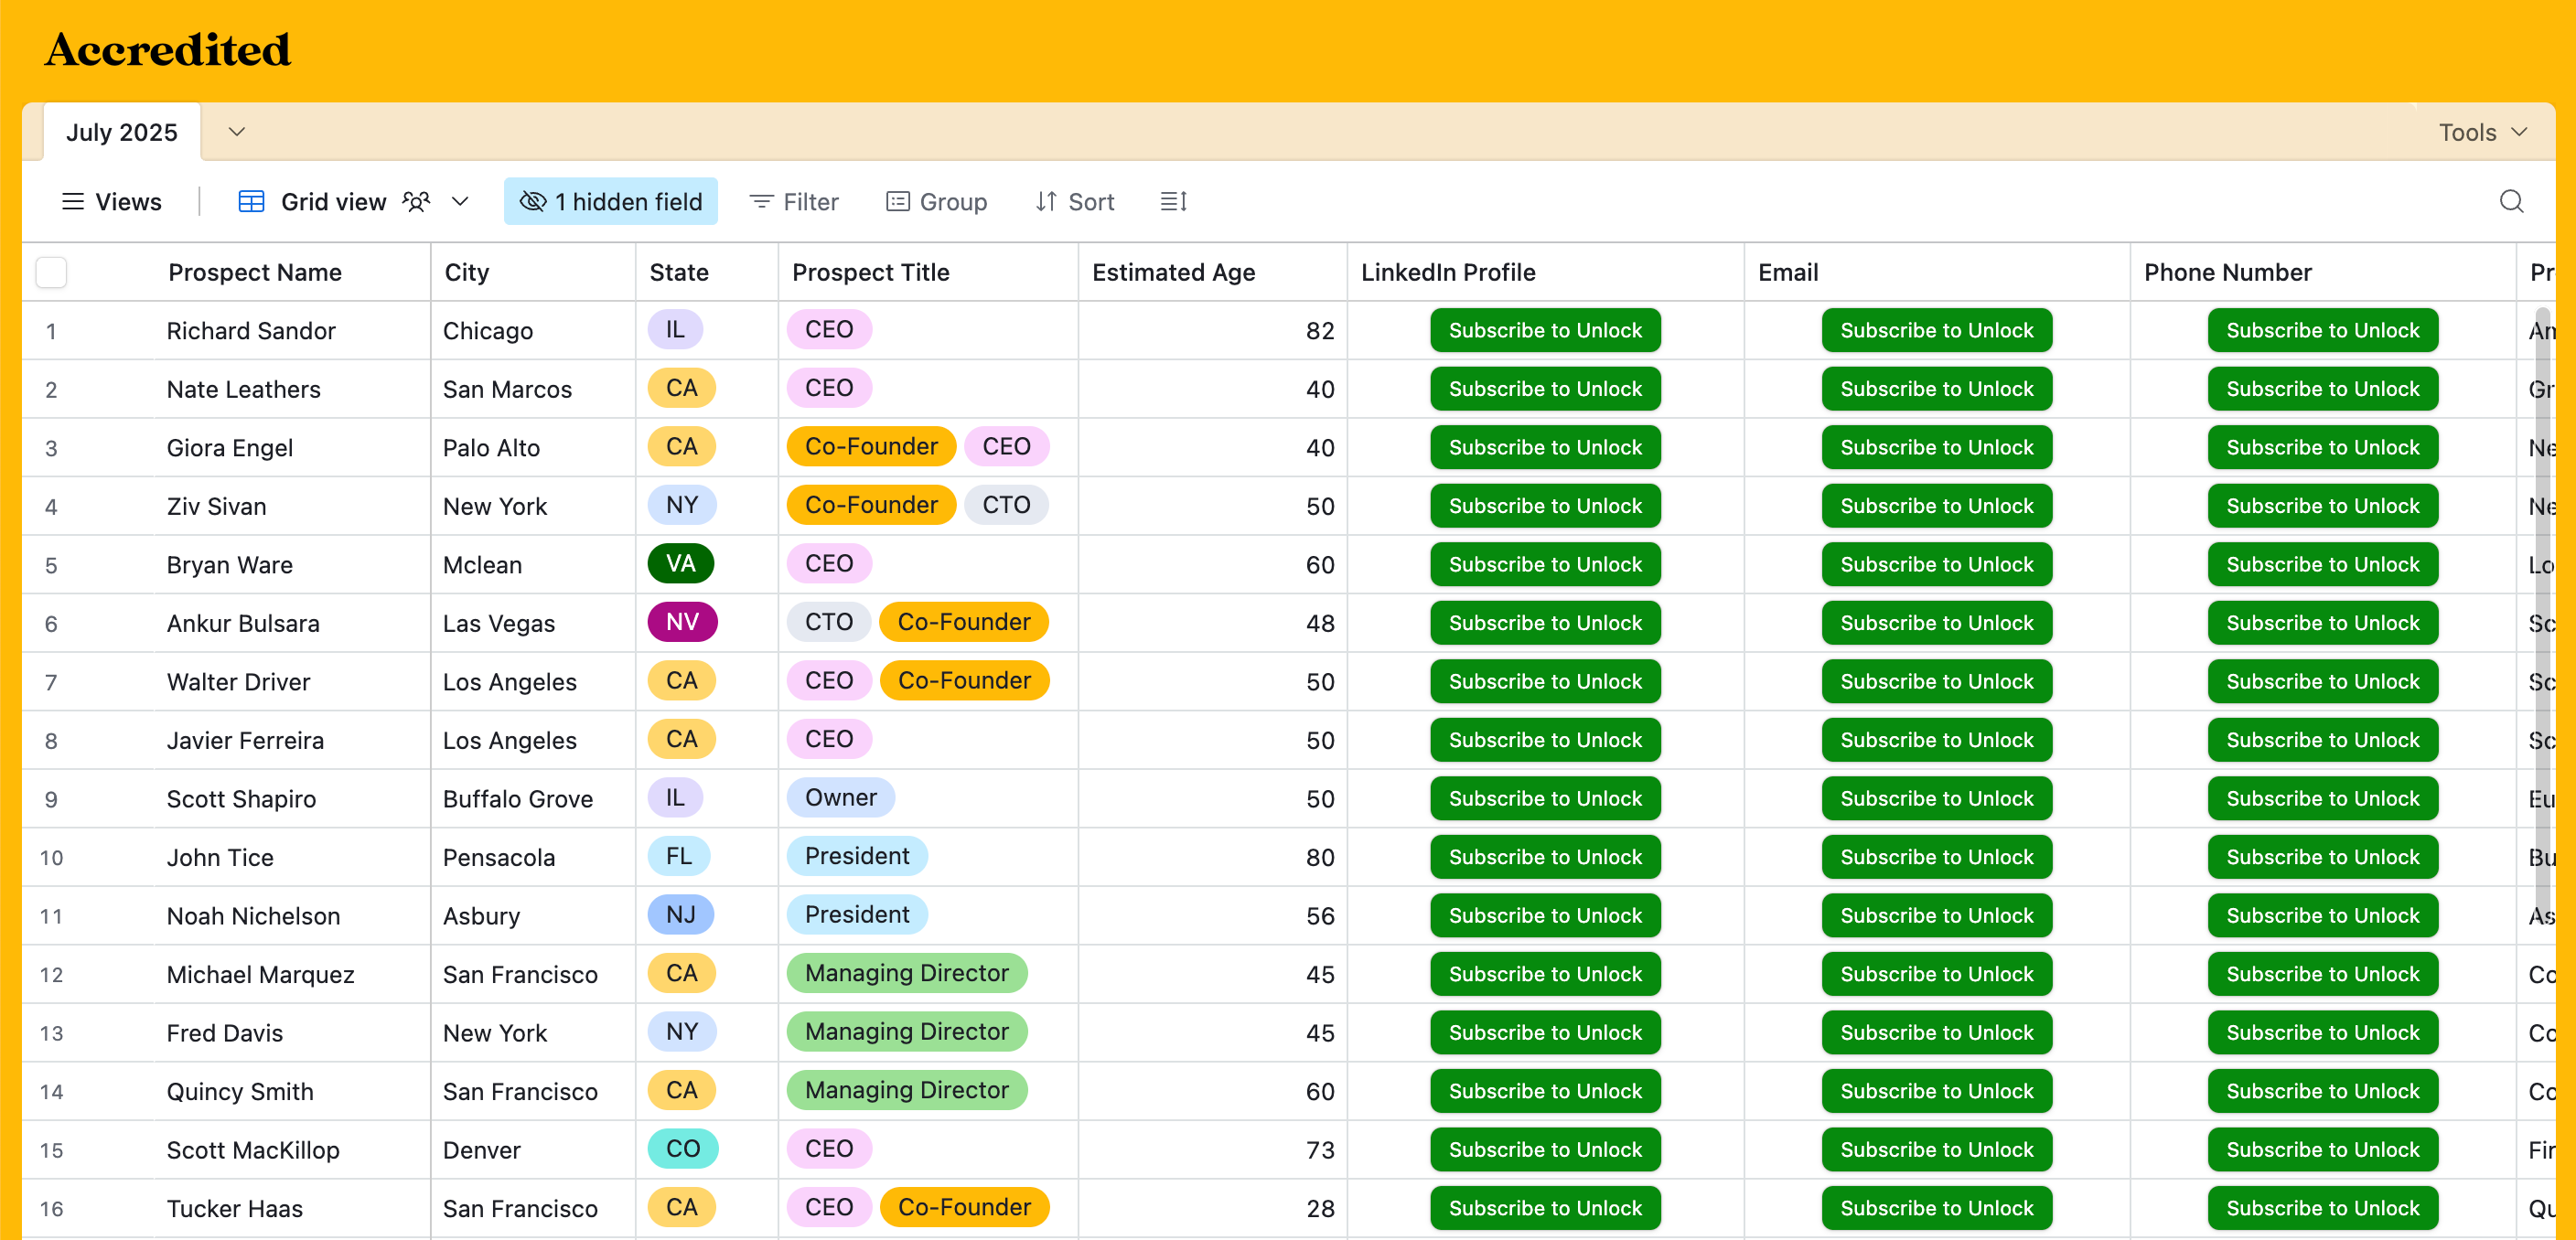Viewport: 2576px width, 1240px height.
Task: Toggle the 1 hidden field eye button
Action: 610,202
